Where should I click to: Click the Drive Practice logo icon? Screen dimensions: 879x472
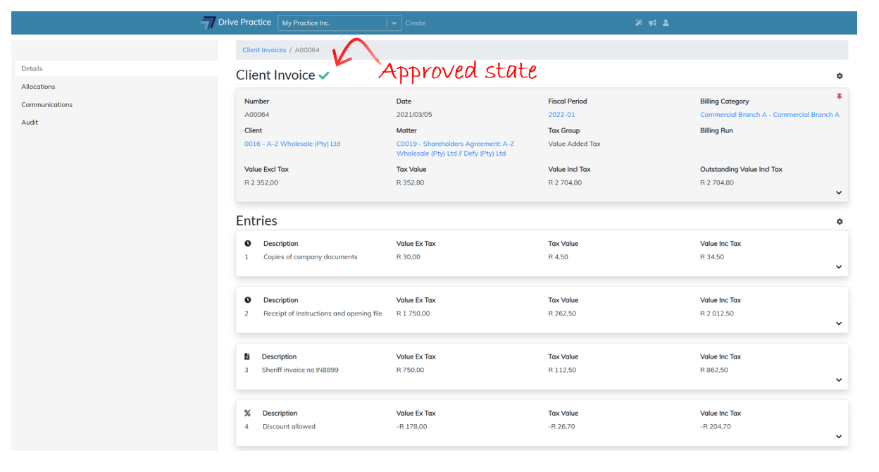pos(208,23)
